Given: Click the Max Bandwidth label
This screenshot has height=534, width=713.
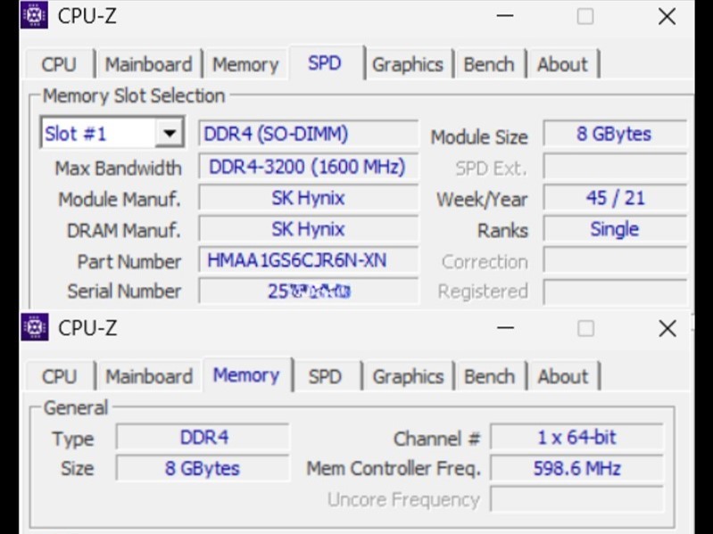Looking at the screenshot, I should tap(118, 168).
